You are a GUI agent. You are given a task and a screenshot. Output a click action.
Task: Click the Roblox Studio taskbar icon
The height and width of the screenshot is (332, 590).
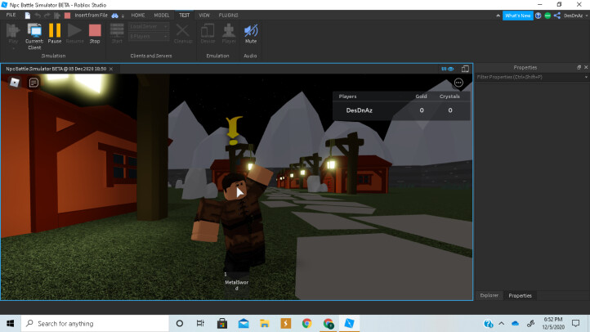point(349,323)
